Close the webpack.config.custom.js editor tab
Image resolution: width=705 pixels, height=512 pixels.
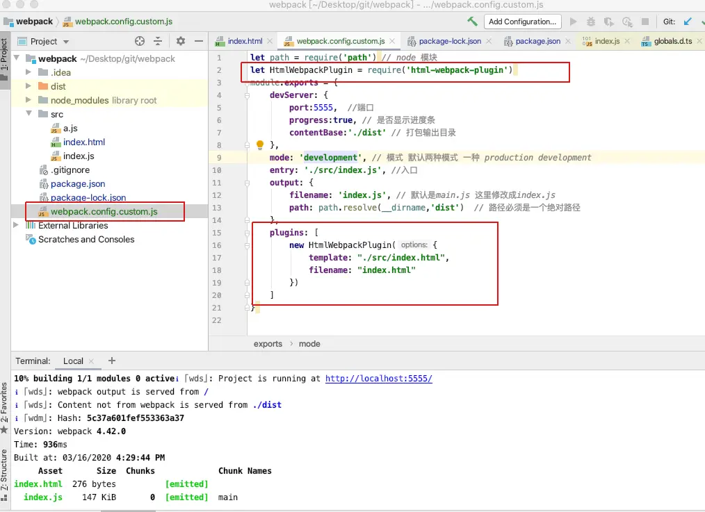click(x=392, y=41)
